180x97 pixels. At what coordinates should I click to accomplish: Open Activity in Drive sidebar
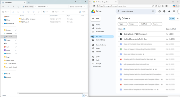tap(98, 28)
